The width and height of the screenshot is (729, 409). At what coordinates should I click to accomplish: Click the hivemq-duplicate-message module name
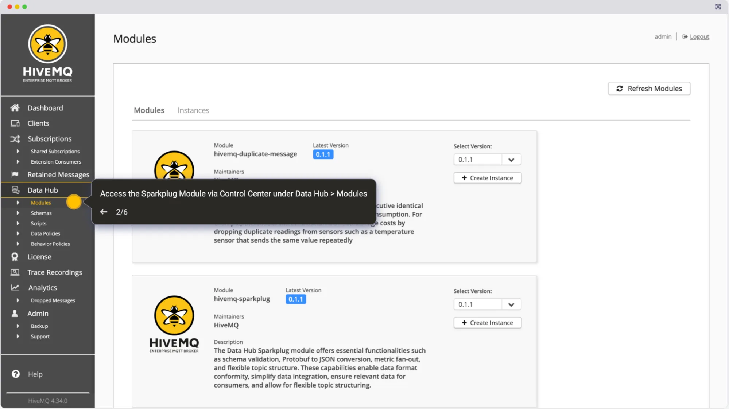point(255,154)
